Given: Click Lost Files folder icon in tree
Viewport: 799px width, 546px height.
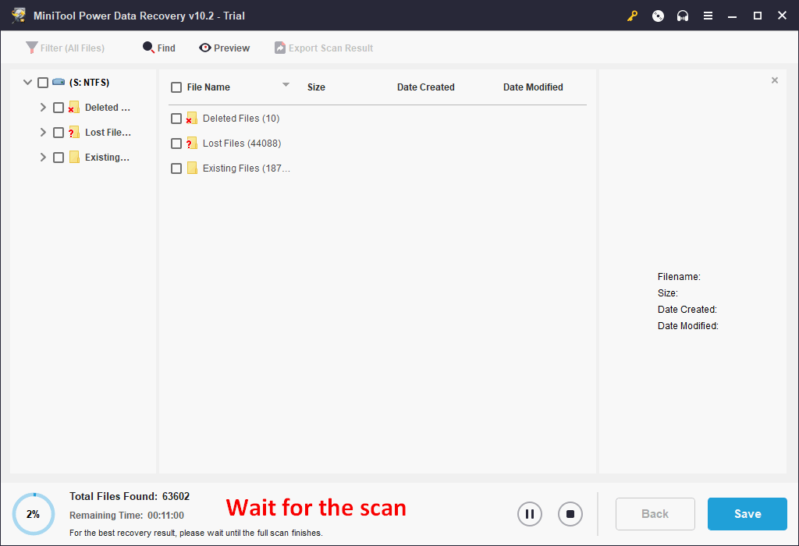Looking at the screenshot, I should [74, 132].
